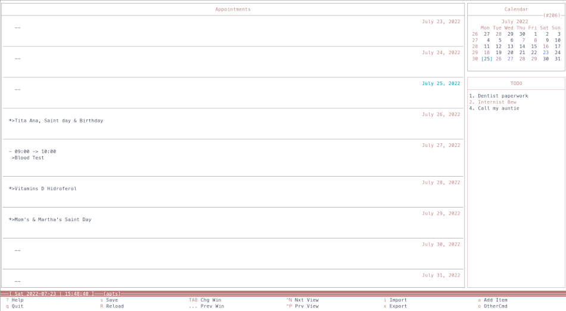
Task: Select the Reload command
Action: click(x=114, y=306)
